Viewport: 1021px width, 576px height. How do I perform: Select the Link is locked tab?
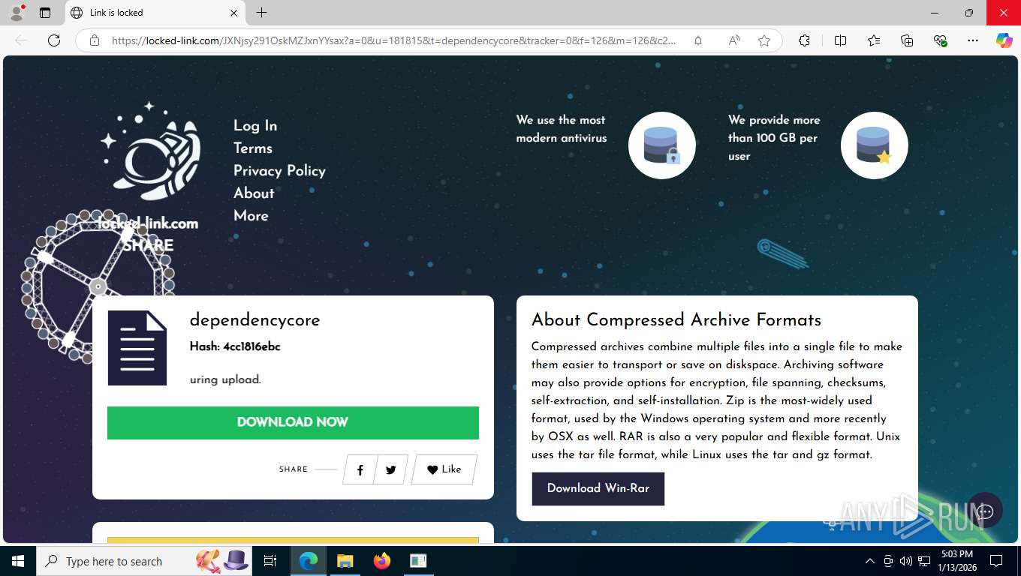pos(154,13)
